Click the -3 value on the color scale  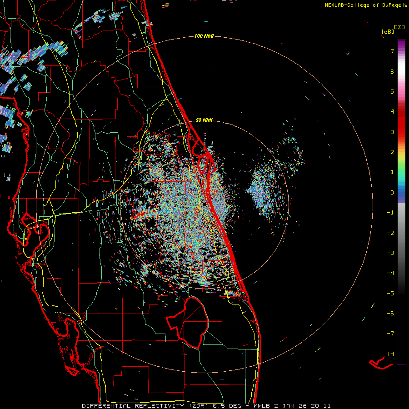click(390, 253)
